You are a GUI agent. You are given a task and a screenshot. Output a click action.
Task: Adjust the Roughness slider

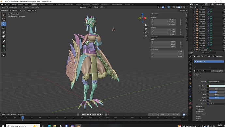(217, 92)
